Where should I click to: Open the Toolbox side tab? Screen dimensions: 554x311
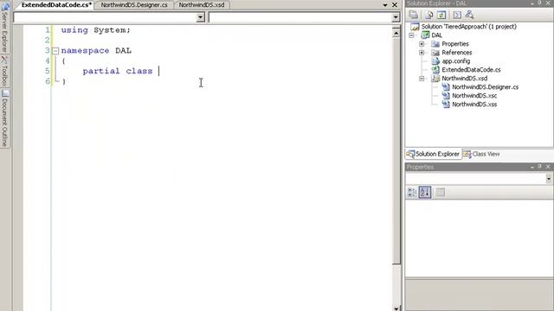[x=4, y=71]
